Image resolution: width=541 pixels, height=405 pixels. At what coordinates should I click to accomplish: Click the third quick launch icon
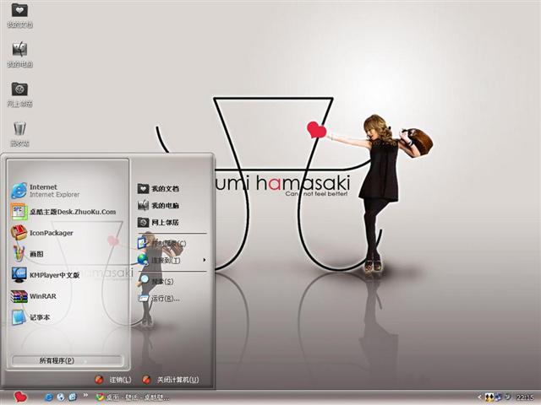tap(73, 397)
